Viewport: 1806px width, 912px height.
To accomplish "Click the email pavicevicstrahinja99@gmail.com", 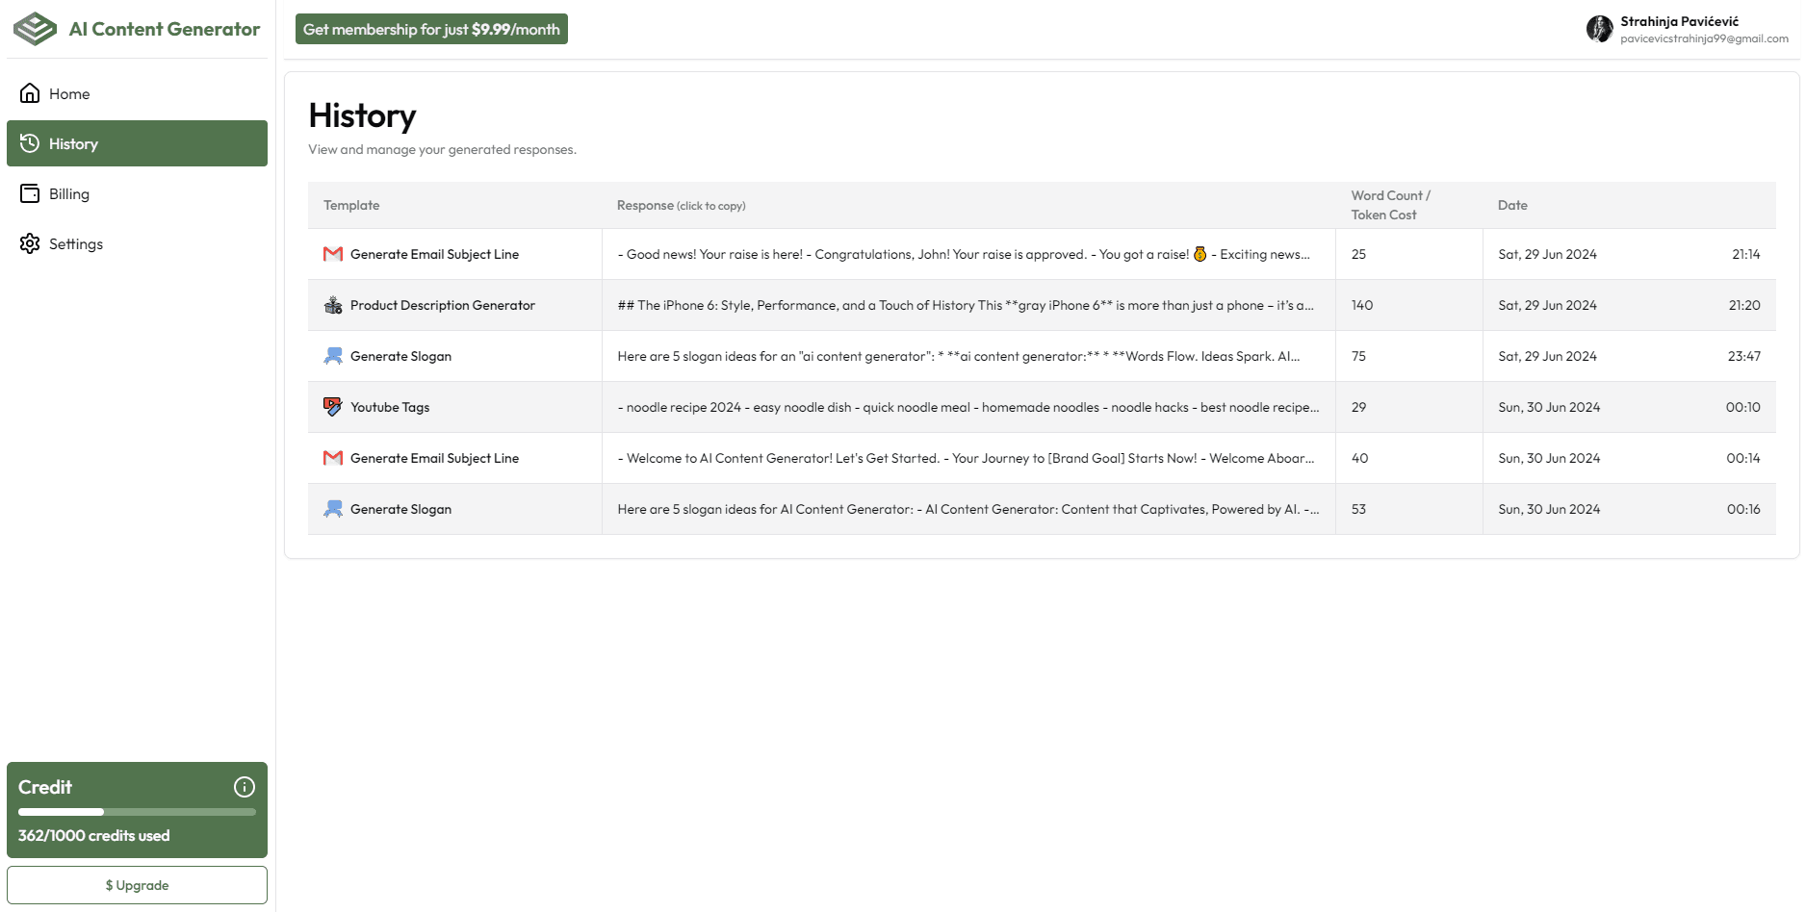I will (x=1704, y=38).
